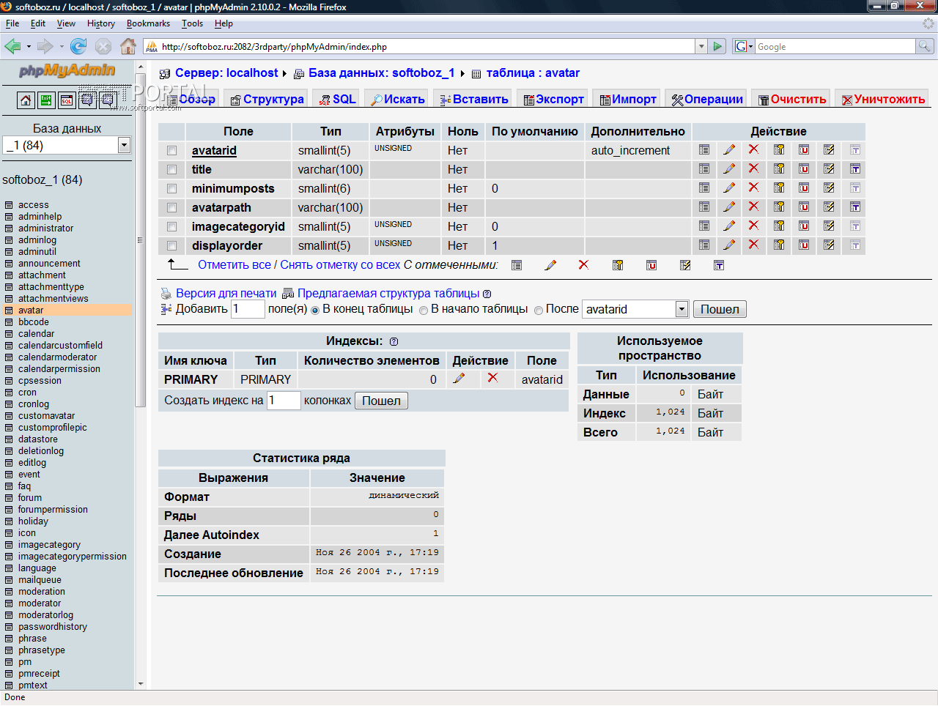Click the browser Back arrow button
938x706 pixels.
pyautogui.click(x=12, y=46)
